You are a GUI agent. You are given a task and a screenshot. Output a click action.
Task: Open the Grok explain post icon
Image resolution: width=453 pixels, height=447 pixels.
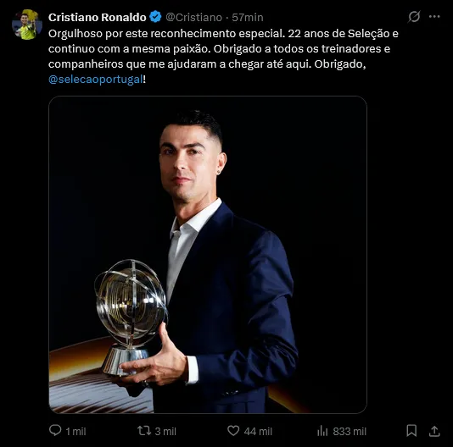click(x=414, y=17)
